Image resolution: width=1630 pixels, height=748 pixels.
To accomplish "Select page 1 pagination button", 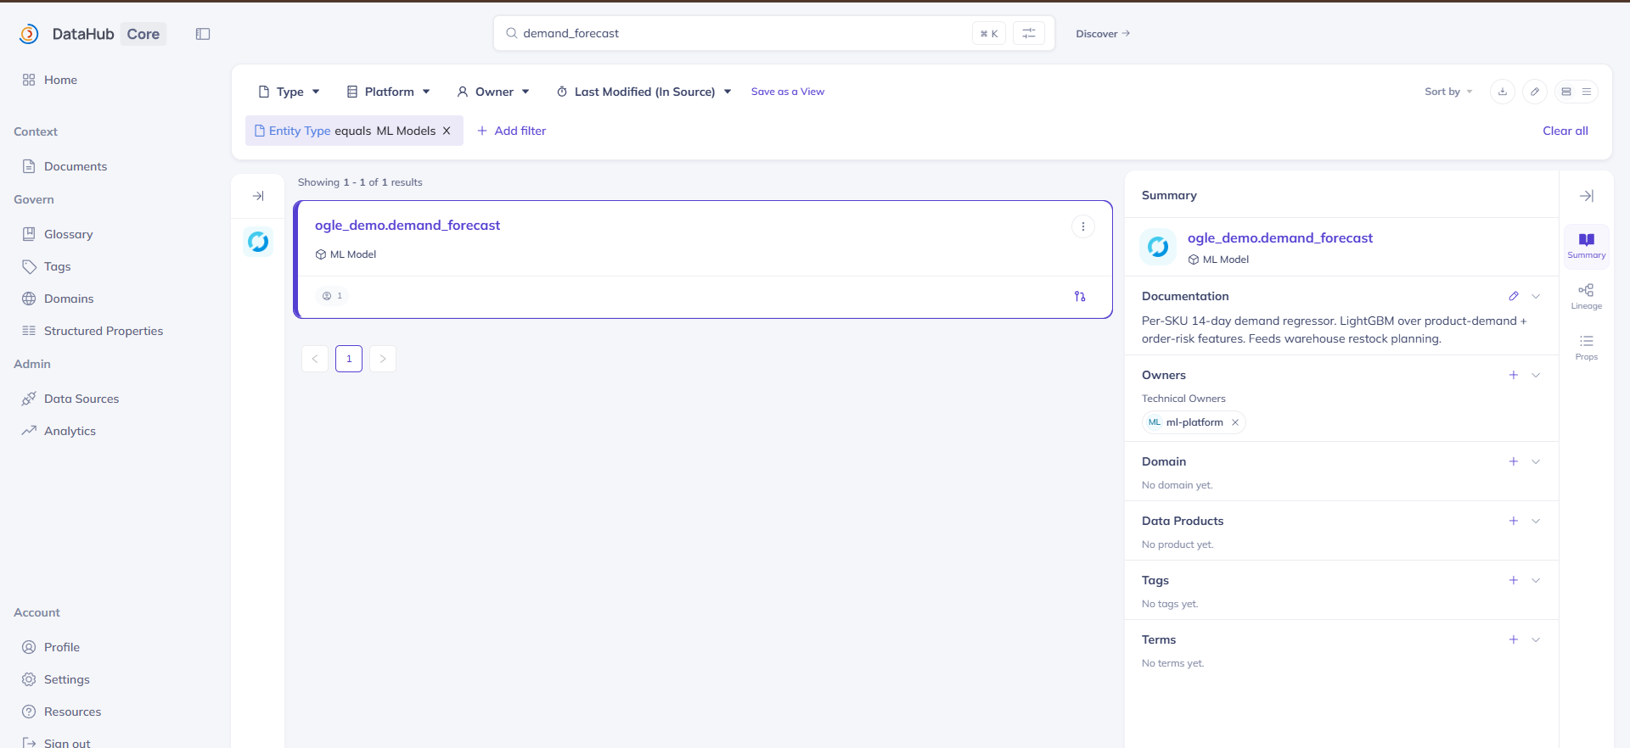I will coord(349,359).
